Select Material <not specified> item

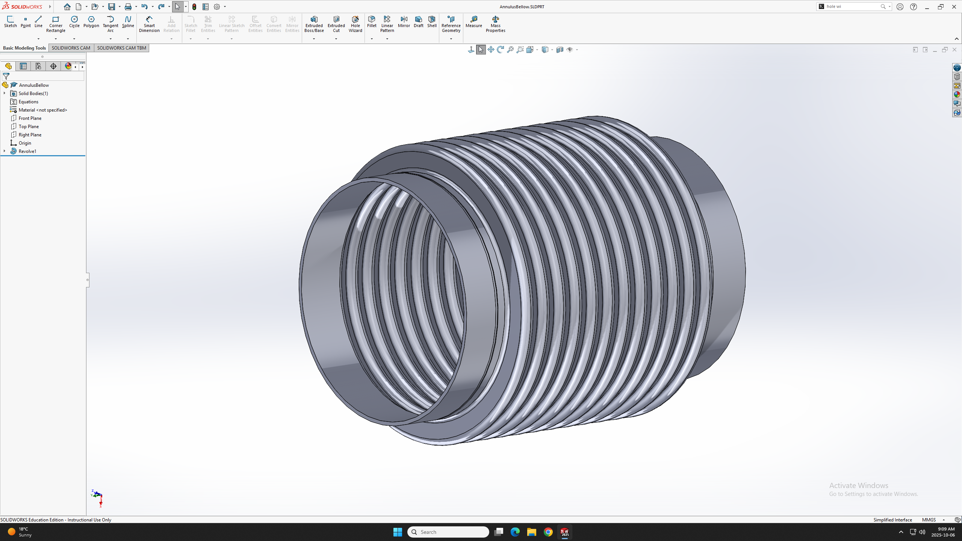coord(42,110)
